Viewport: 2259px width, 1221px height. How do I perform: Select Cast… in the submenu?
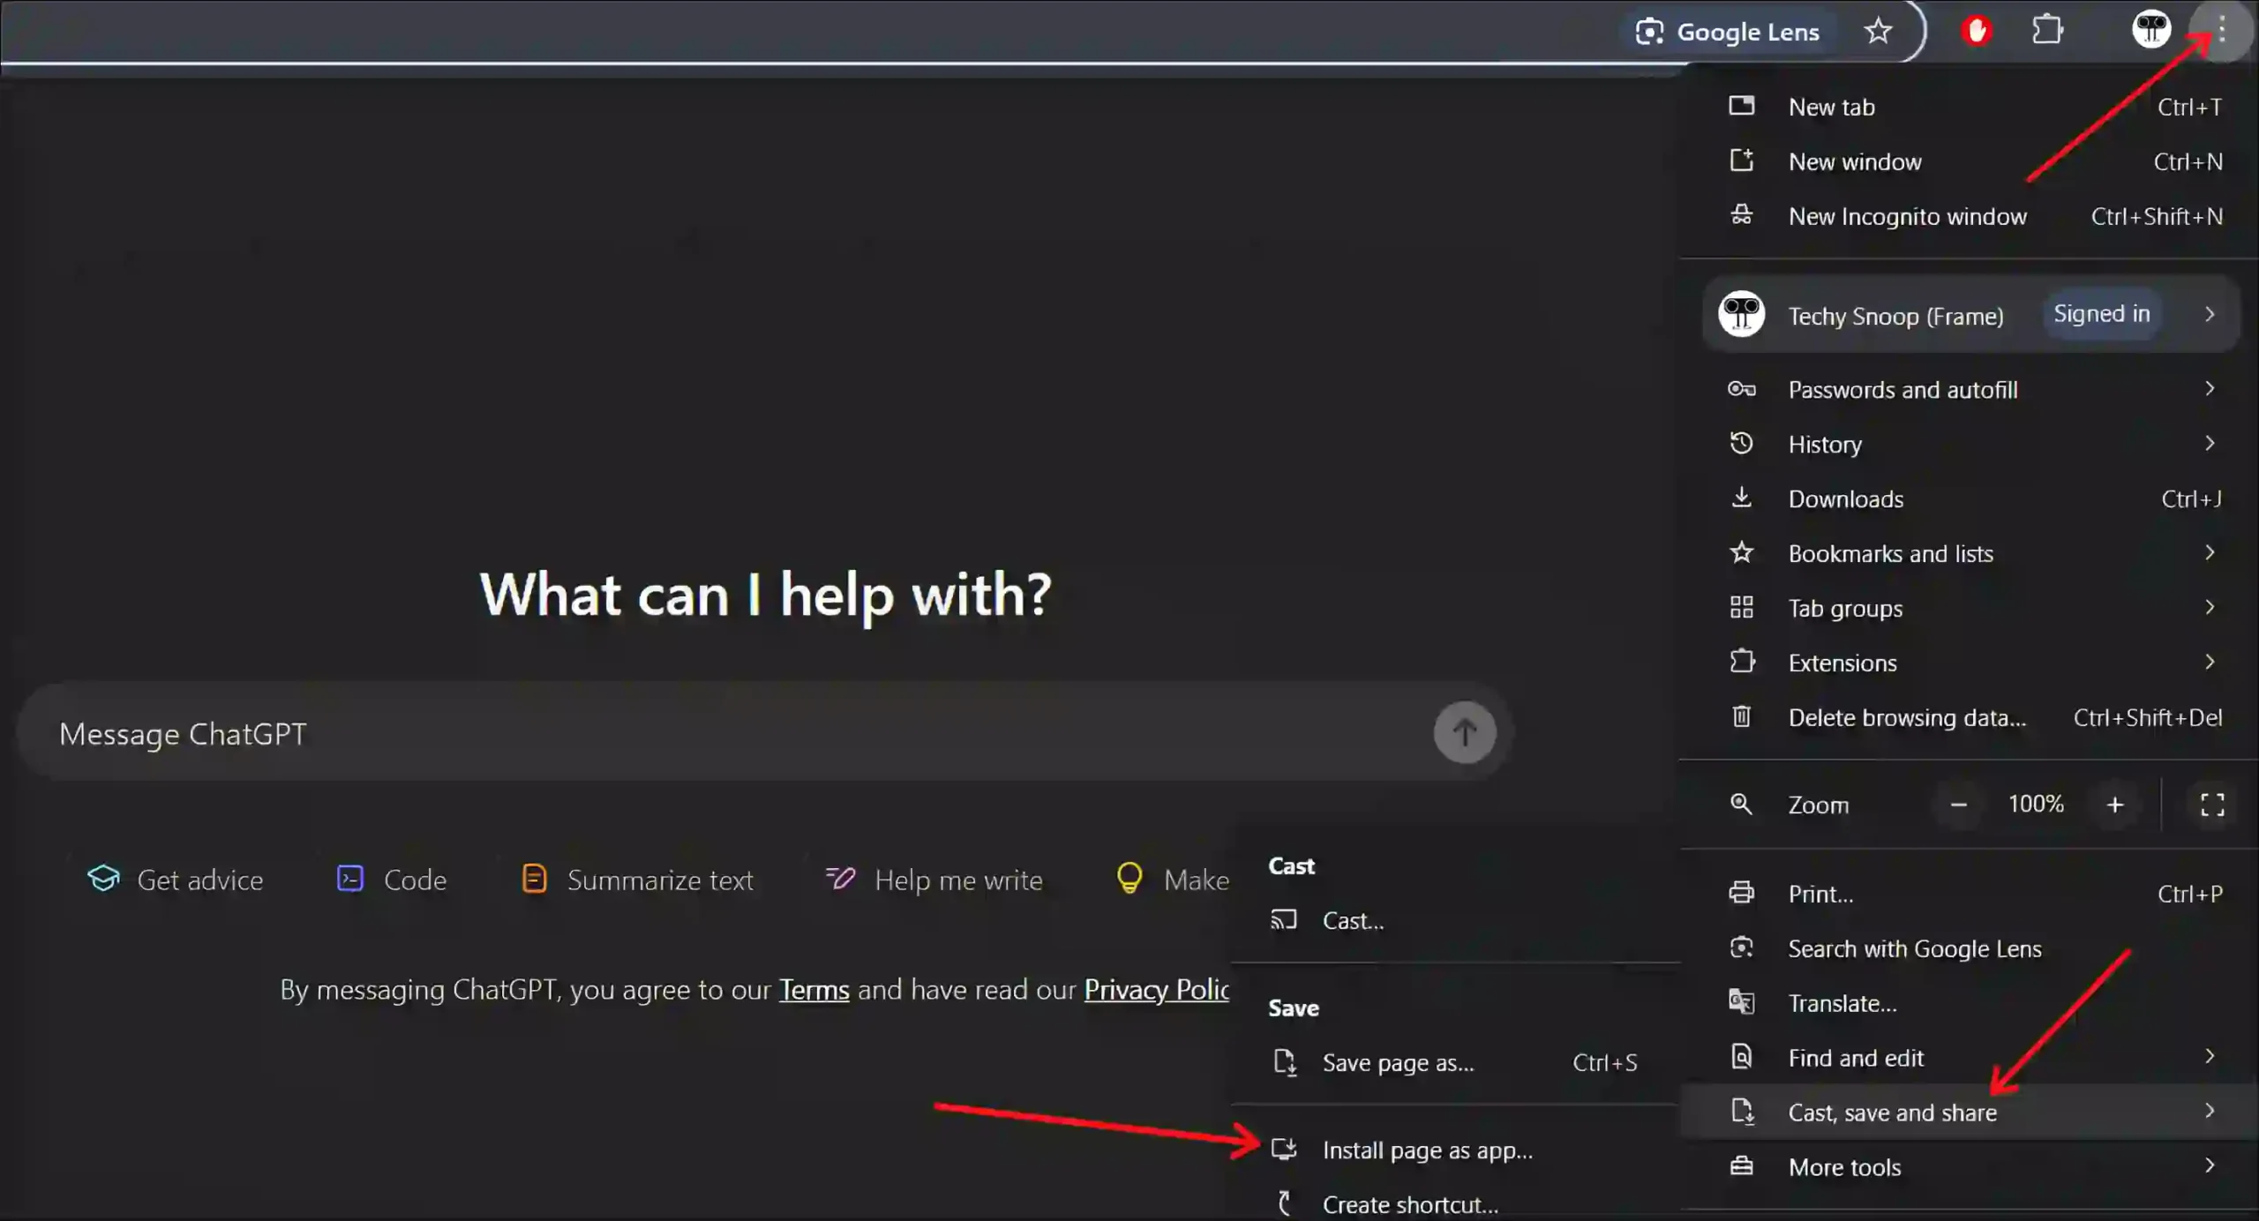tap(1456, 921)
